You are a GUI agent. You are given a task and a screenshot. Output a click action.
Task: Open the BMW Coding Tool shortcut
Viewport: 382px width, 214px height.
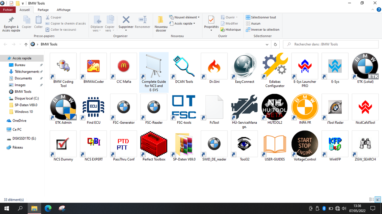pos(63,70)
